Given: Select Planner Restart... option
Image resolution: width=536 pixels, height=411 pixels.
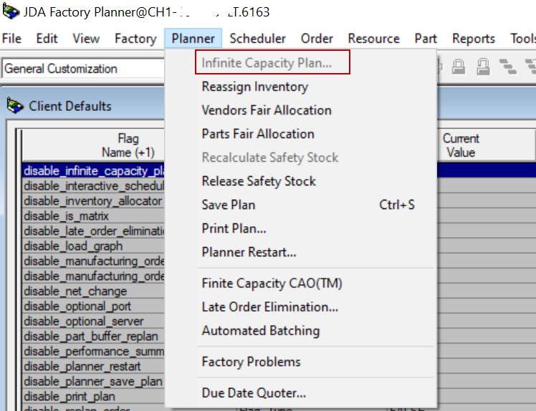Looking at the screenshot, I should point(249,252).
